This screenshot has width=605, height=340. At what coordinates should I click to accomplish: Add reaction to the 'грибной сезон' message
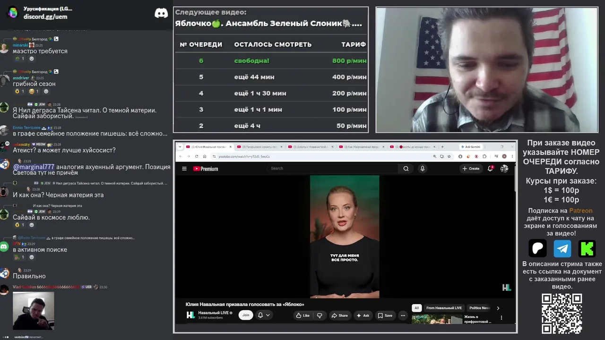(46, 91)
